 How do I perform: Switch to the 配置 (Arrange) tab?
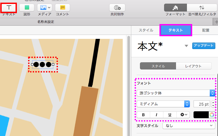pos(206,30)
